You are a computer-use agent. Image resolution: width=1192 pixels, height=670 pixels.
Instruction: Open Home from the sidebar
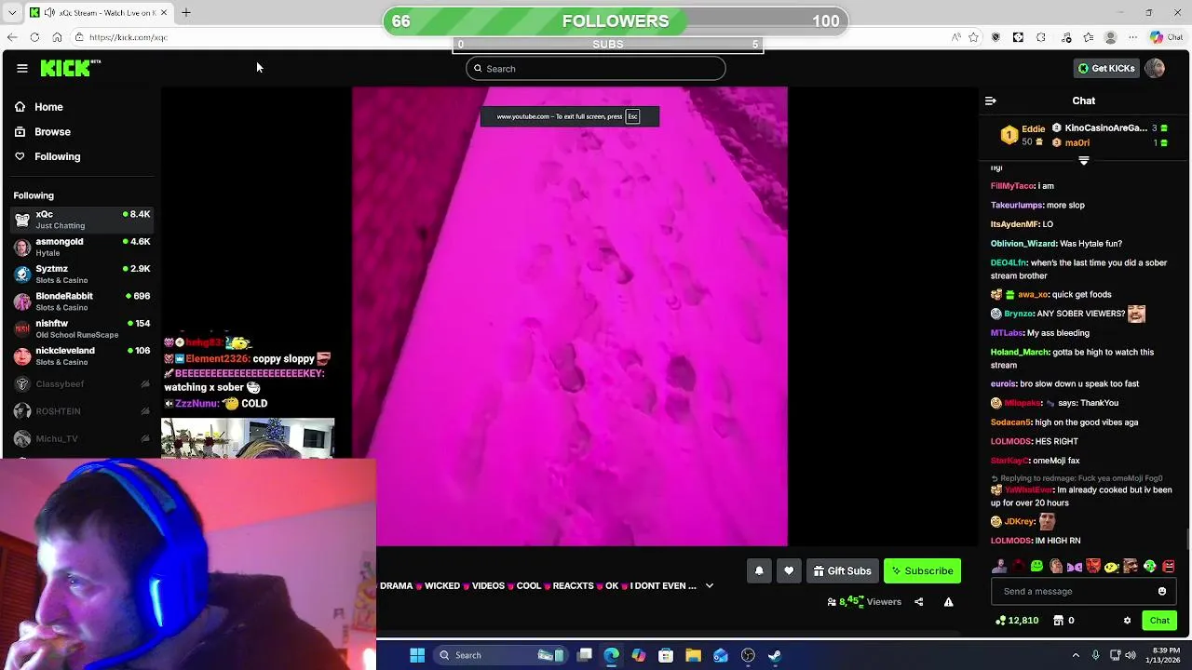[x=38, y=107]
